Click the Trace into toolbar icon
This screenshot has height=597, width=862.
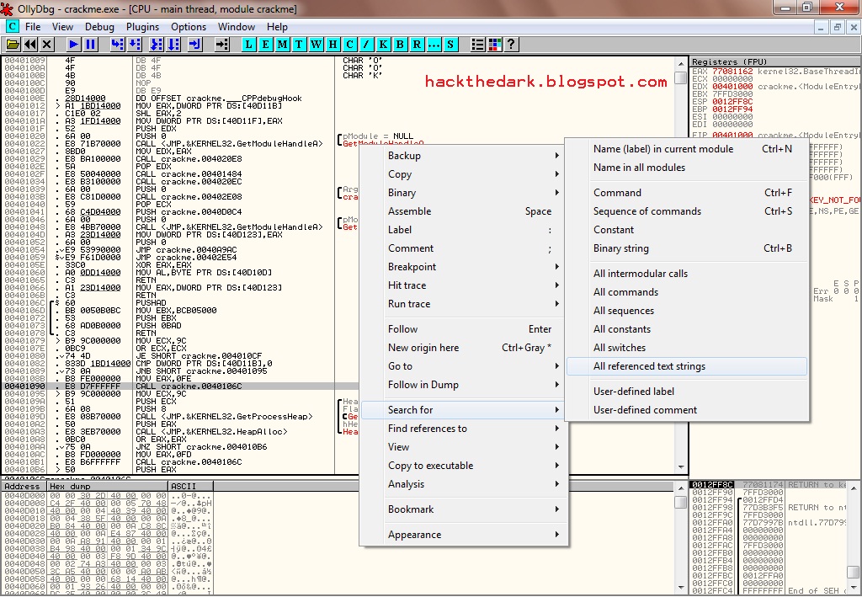(157, 45)
